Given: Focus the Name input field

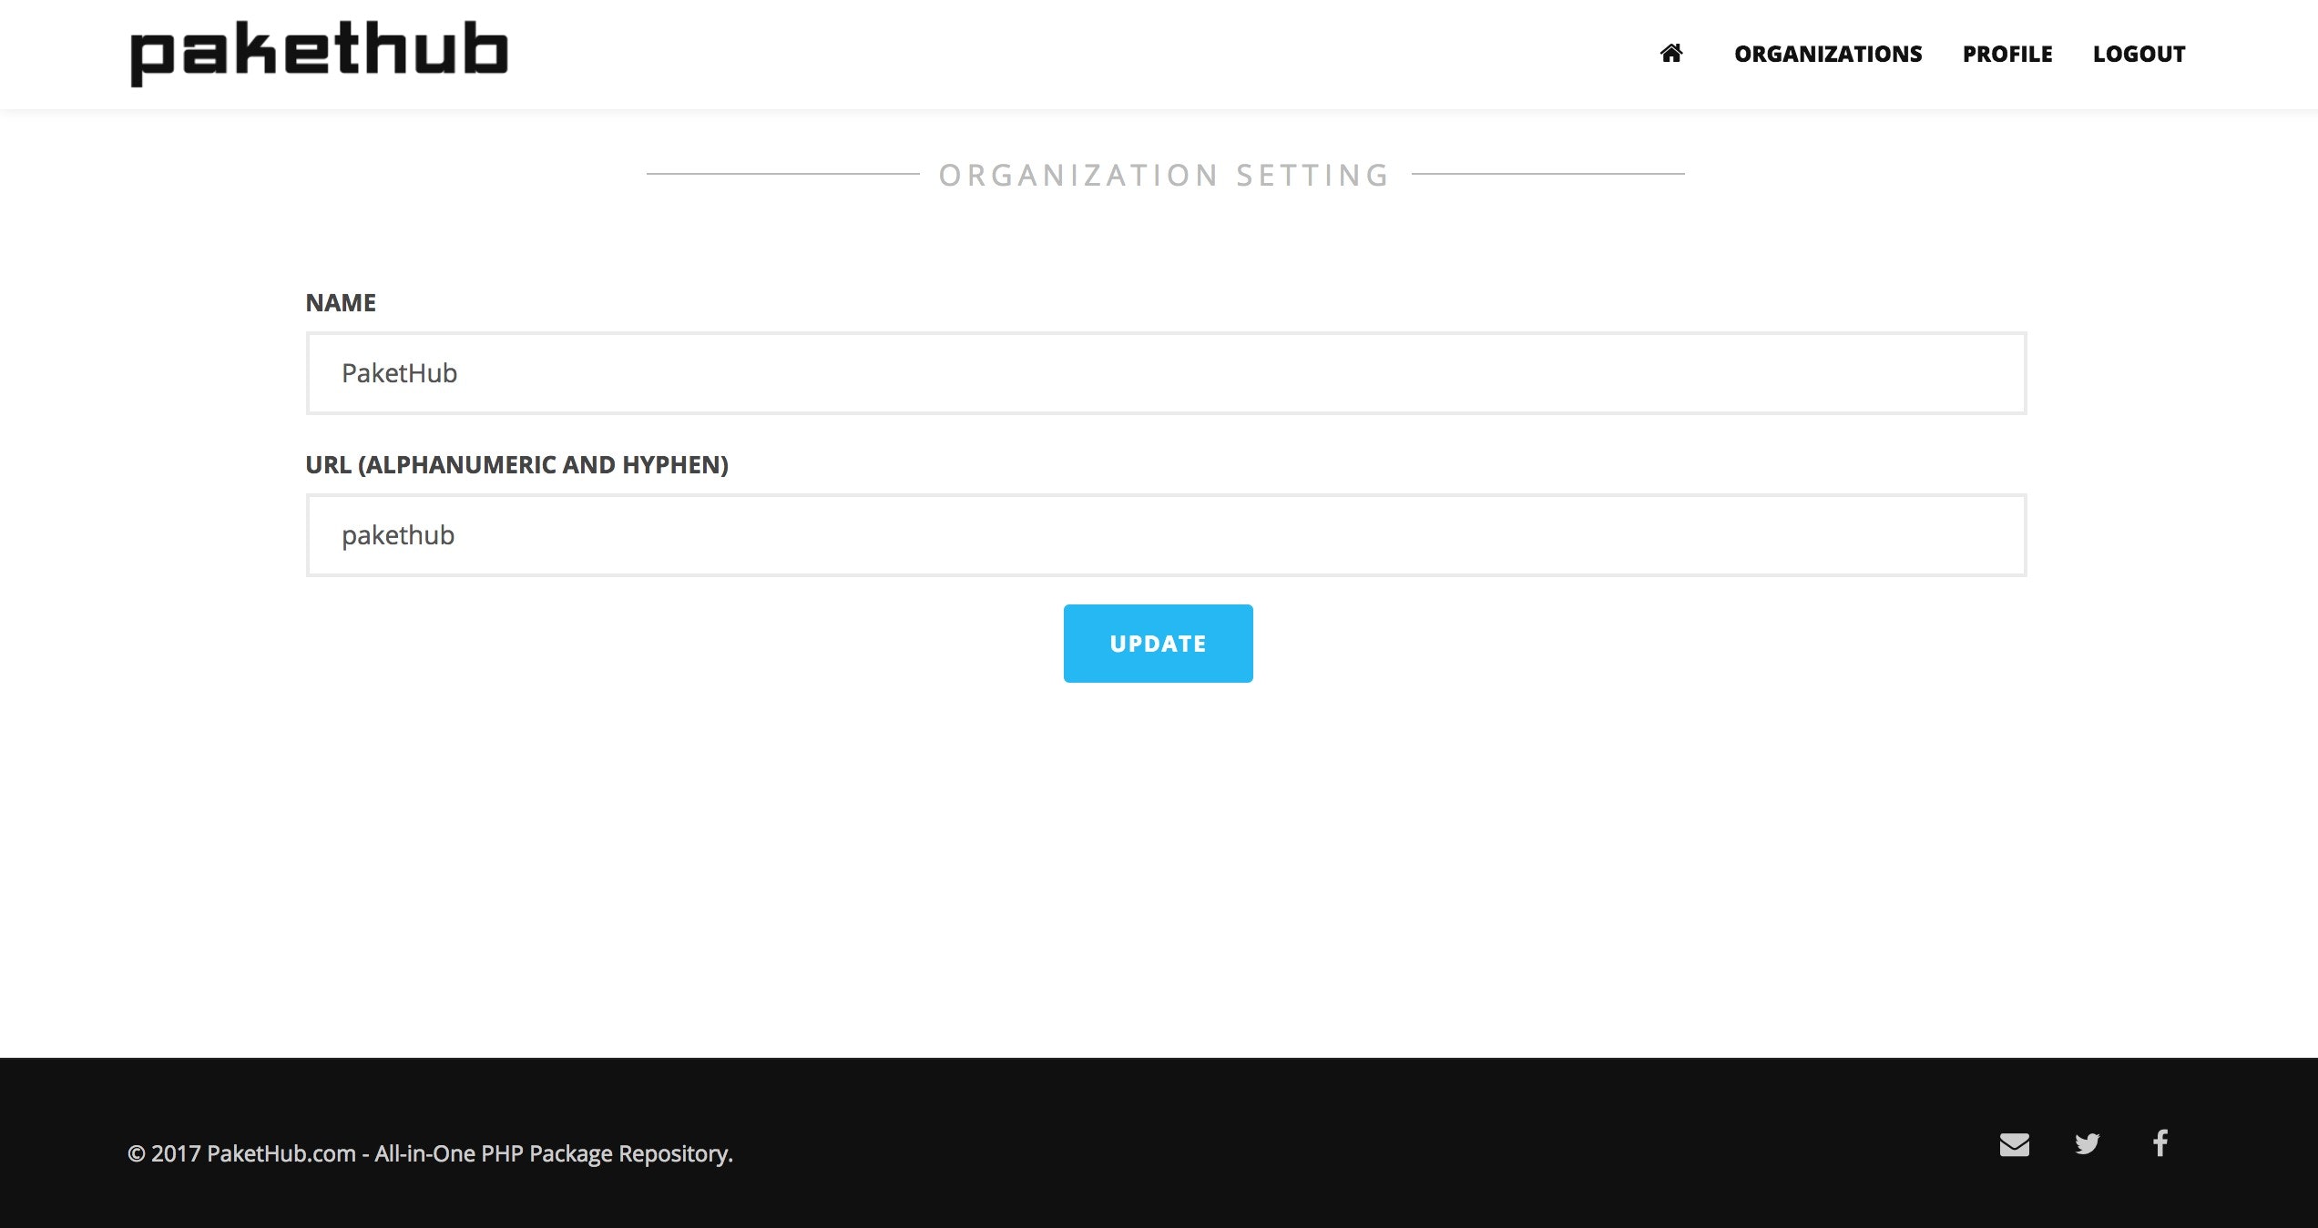Looking at the screenshot, I should [x=1166, y=373].
